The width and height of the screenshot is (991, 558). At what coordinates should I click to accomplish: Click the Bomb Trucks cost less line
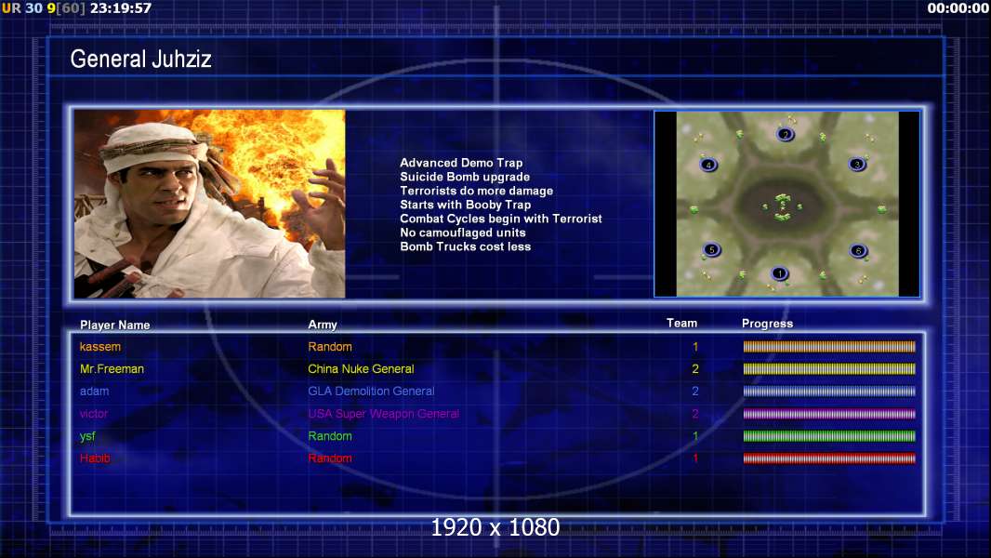465,246
